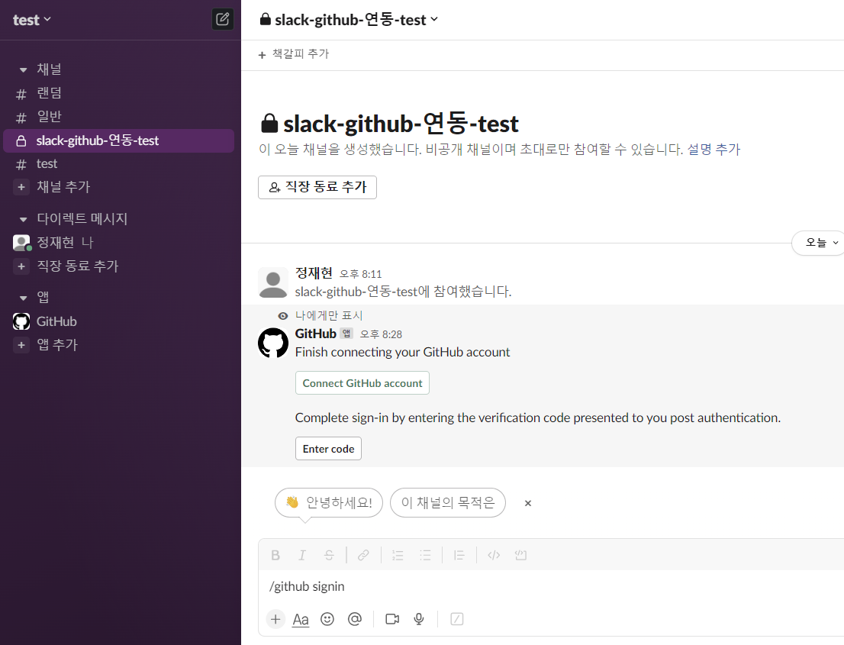Collapse the 다이렉트 메시지 section
Viewport: 844px width, 645px height.
pos(23,219)
